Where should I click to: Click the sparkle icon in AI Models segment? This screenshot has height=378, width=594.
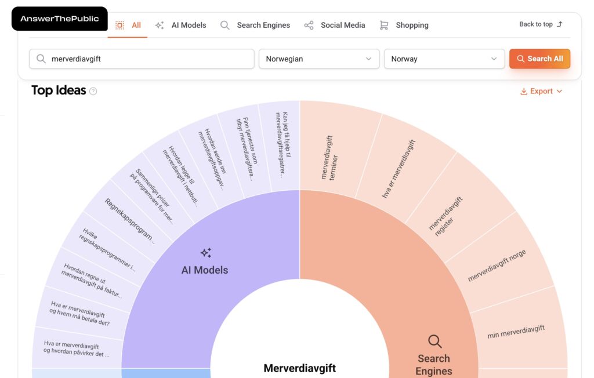click(205, 253)
